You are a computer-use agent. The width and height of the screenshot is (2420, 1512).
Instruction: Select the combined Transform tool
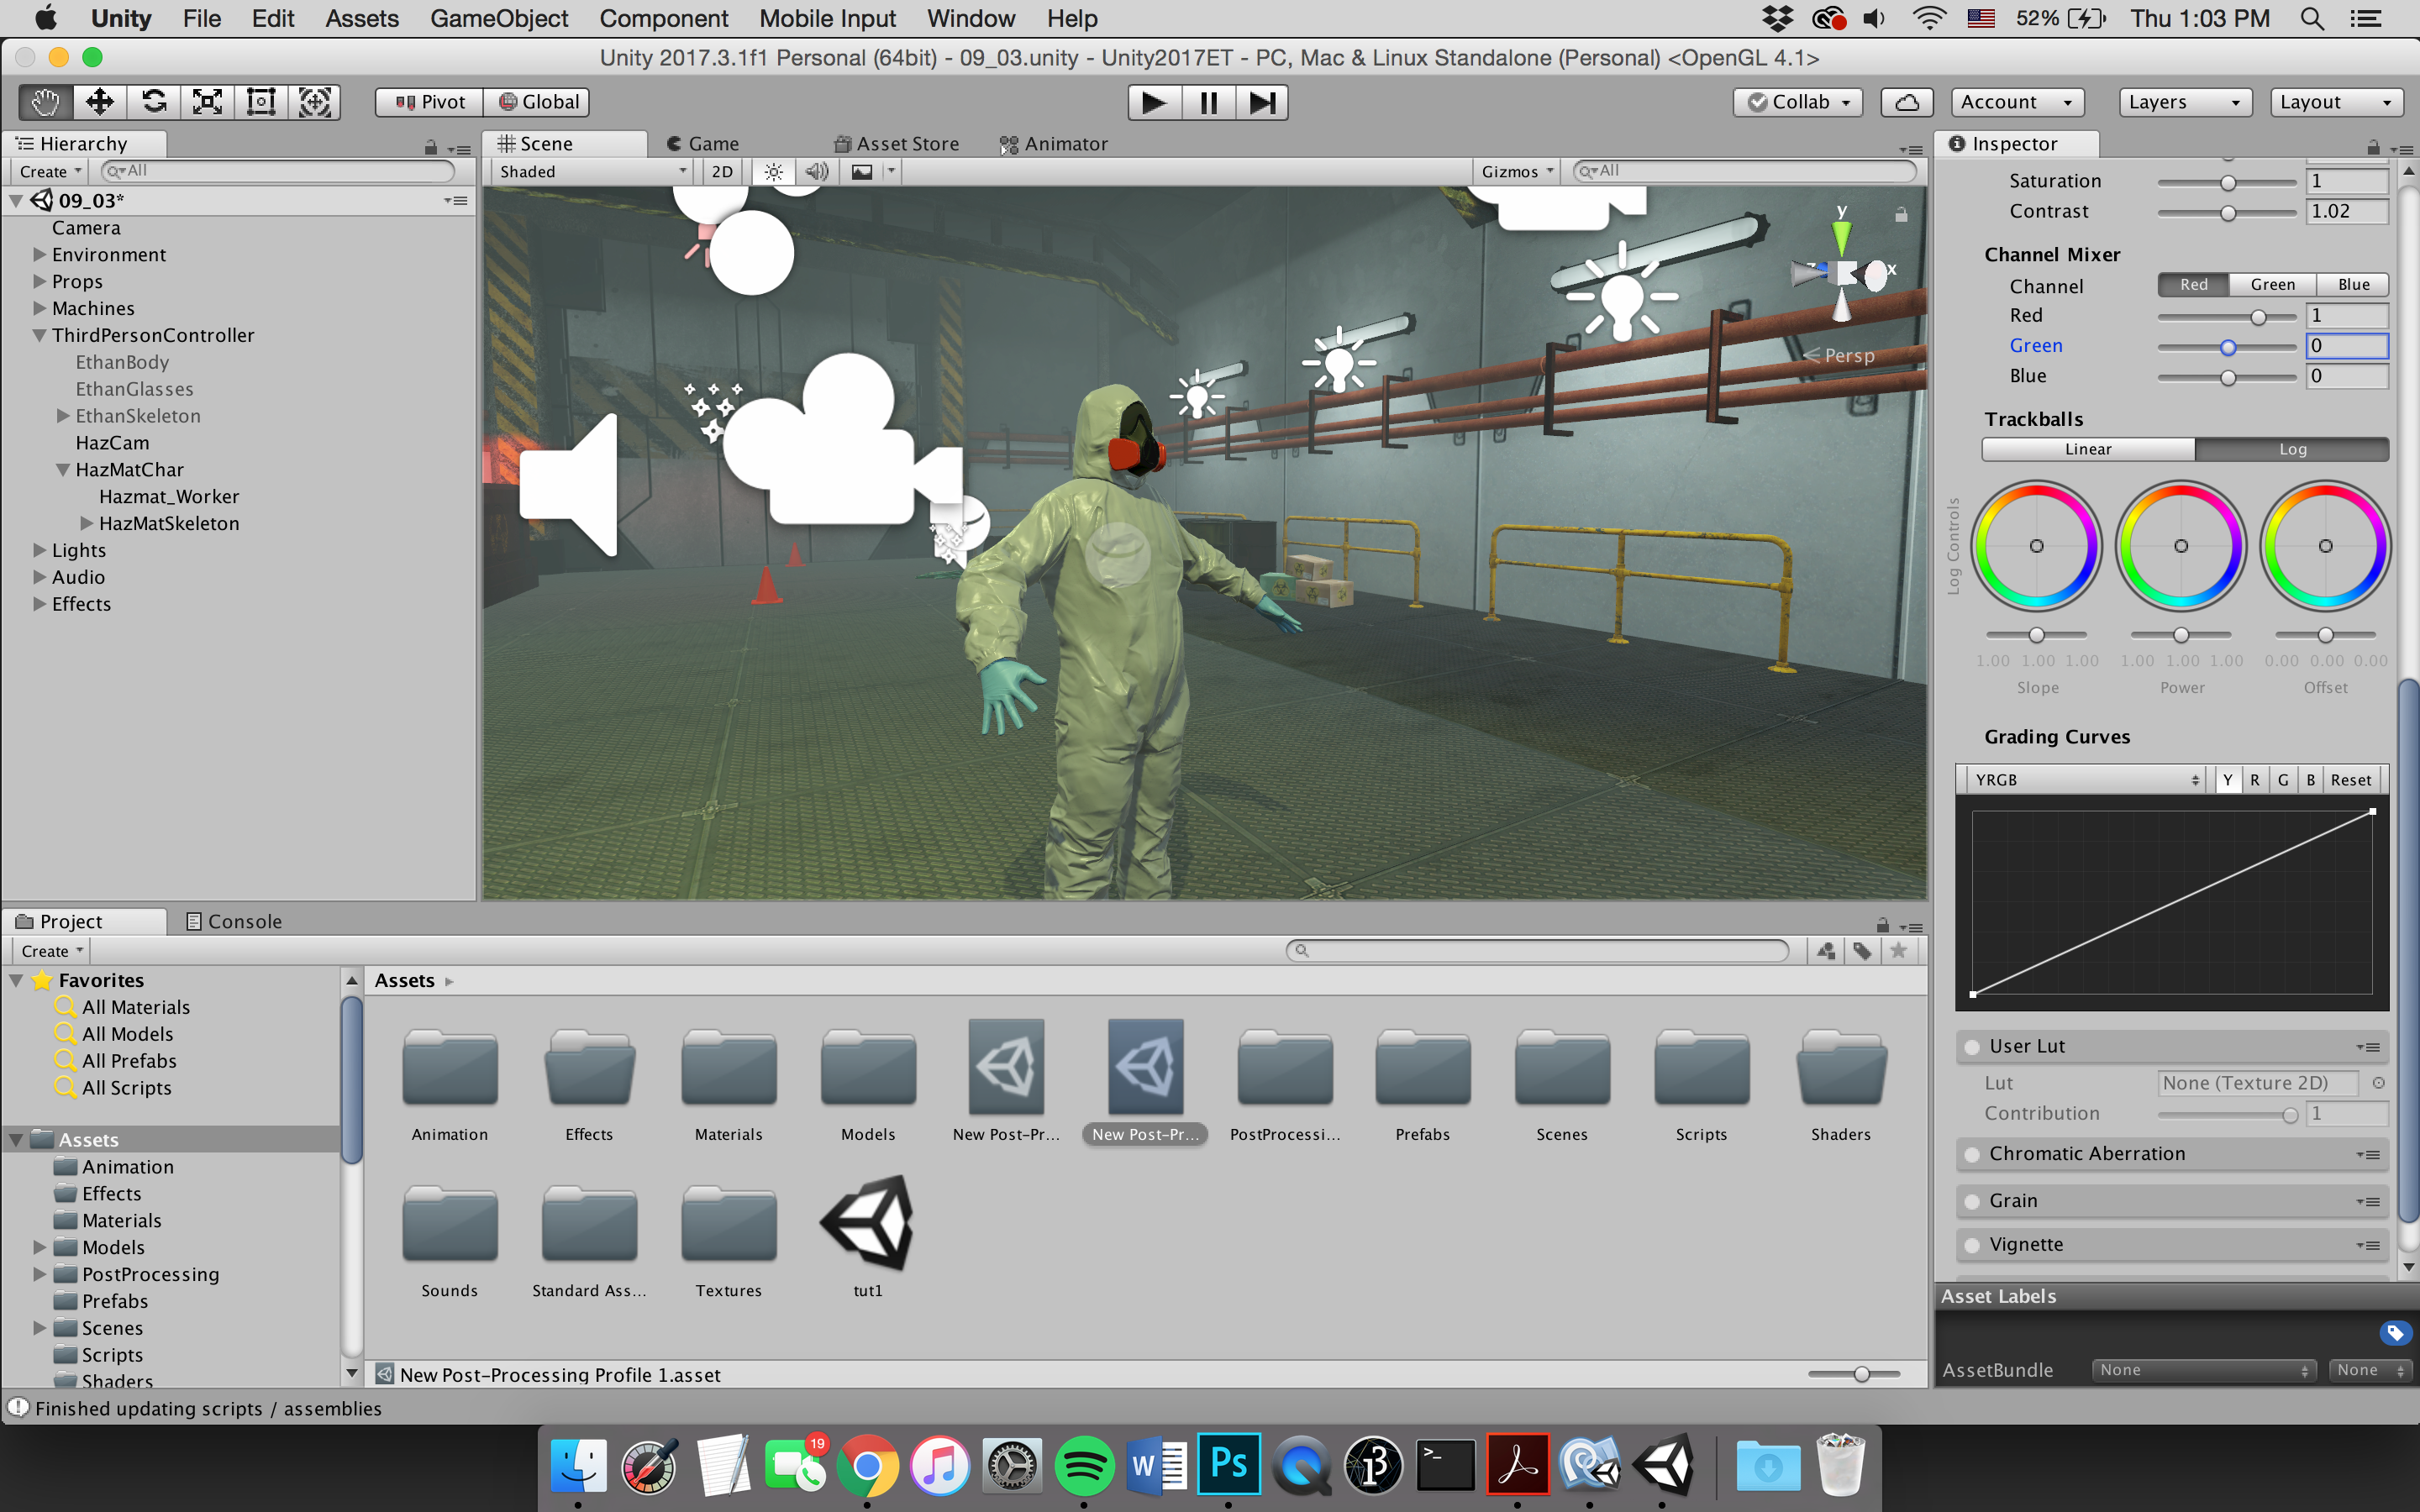pyautogui.click(x=315, y=102)
